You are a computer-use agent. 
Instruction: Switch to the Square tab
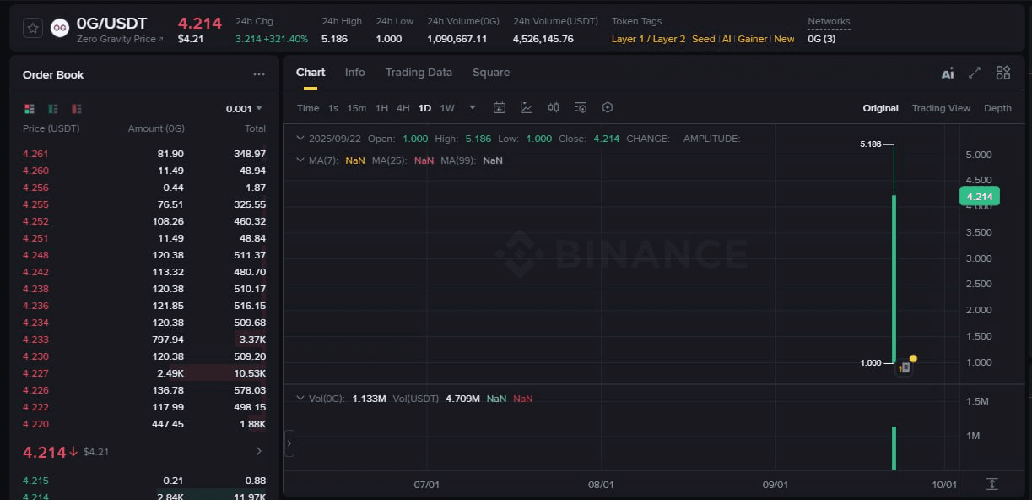pos(491,73)
